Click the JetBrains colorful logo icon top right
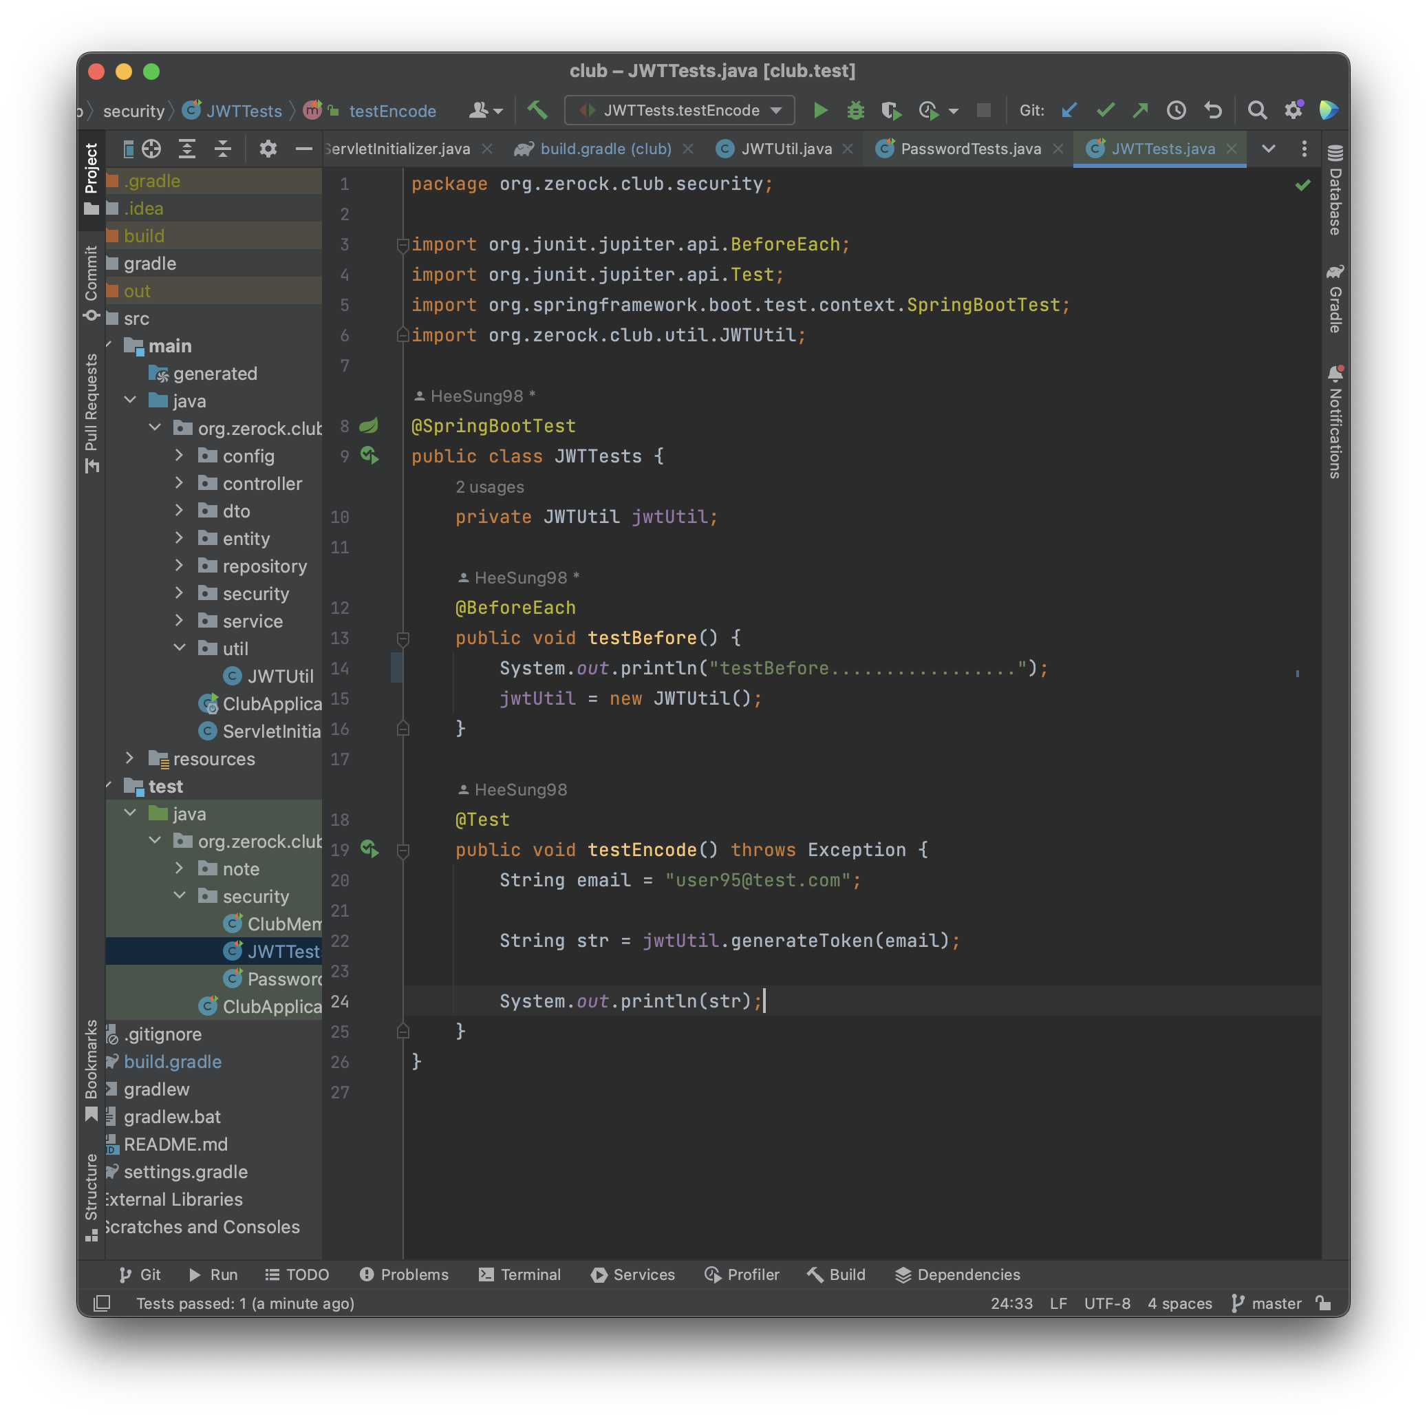 coord(1329,111)
